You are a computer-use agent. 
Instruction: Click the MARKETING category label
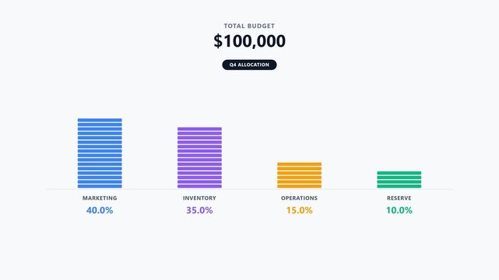point(100,198)
